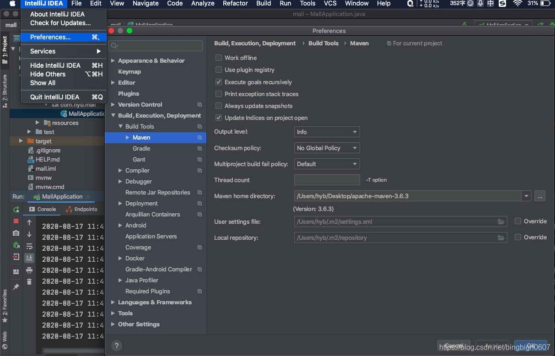Click Build Tools breadcrumb link
The height and width of the screenshot is (356, 555).
[x=323, y=43]
